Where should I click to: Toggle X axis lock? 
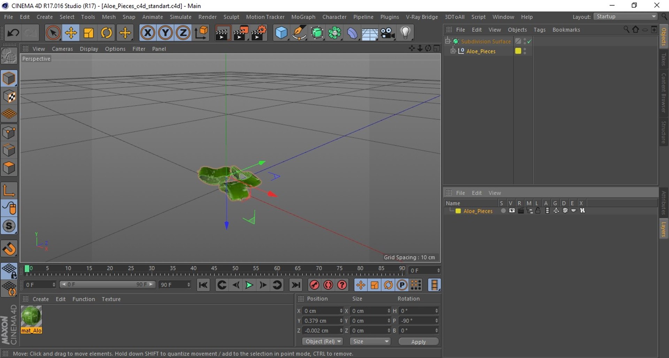click(147, 33)
